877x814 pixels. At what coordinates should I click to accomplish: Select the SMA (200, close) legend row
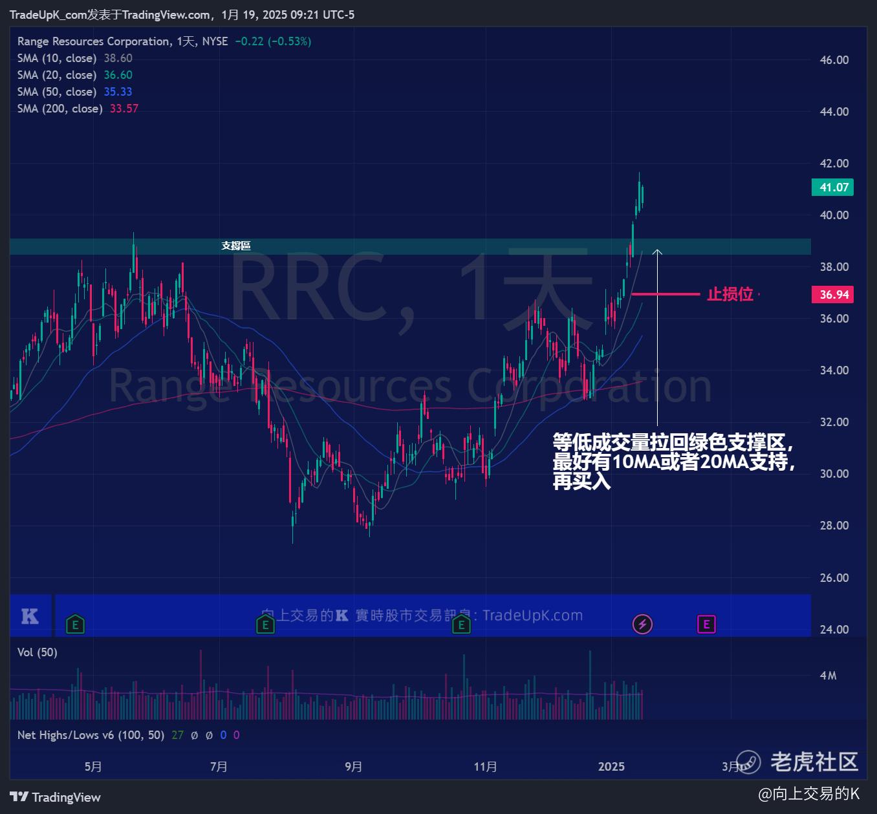point(78,109)
